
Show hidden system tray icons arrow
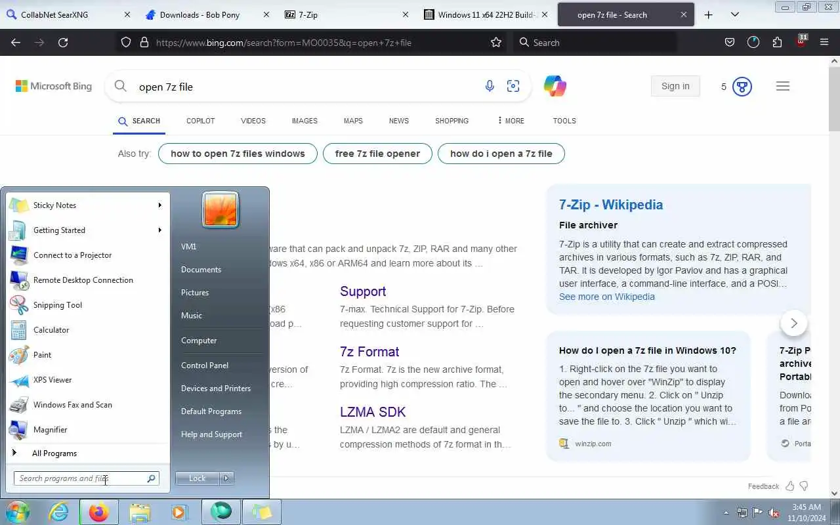point(726,513)
